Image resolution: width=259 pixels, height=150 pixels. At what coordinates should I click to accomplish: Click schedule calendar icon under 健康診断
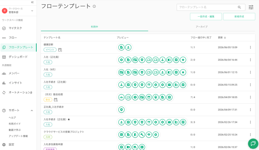(x=60, y=50)
